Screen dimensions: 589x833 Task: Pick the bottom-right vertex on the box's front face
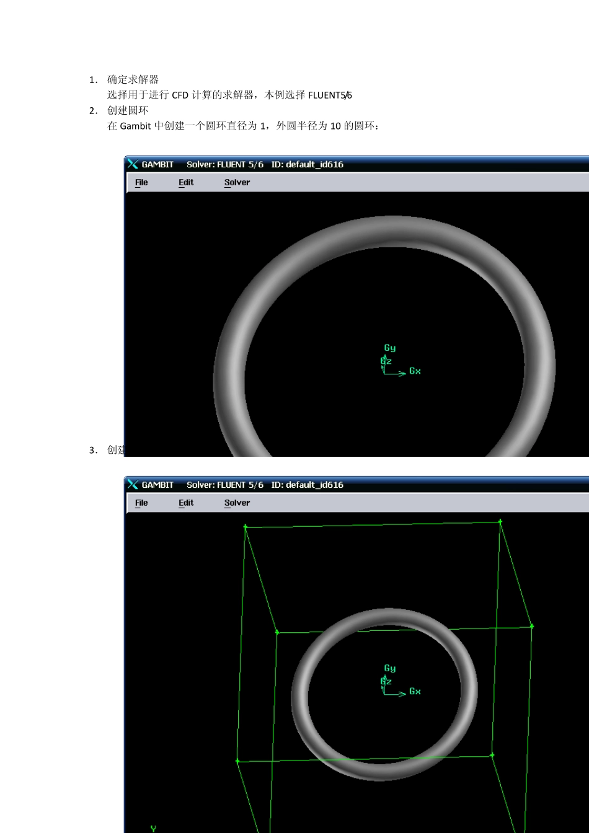click(492, 756)
